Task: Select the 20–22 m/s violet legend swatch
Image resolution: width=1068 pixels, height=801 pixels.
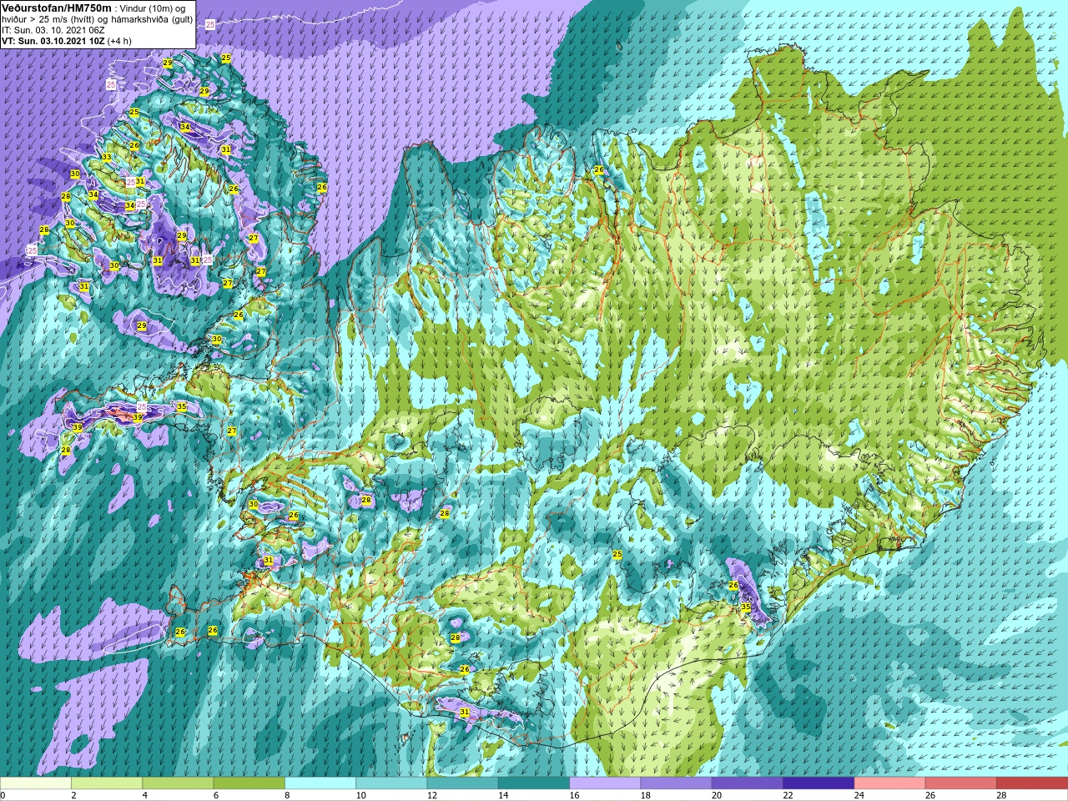Action: tap(748, 783)
